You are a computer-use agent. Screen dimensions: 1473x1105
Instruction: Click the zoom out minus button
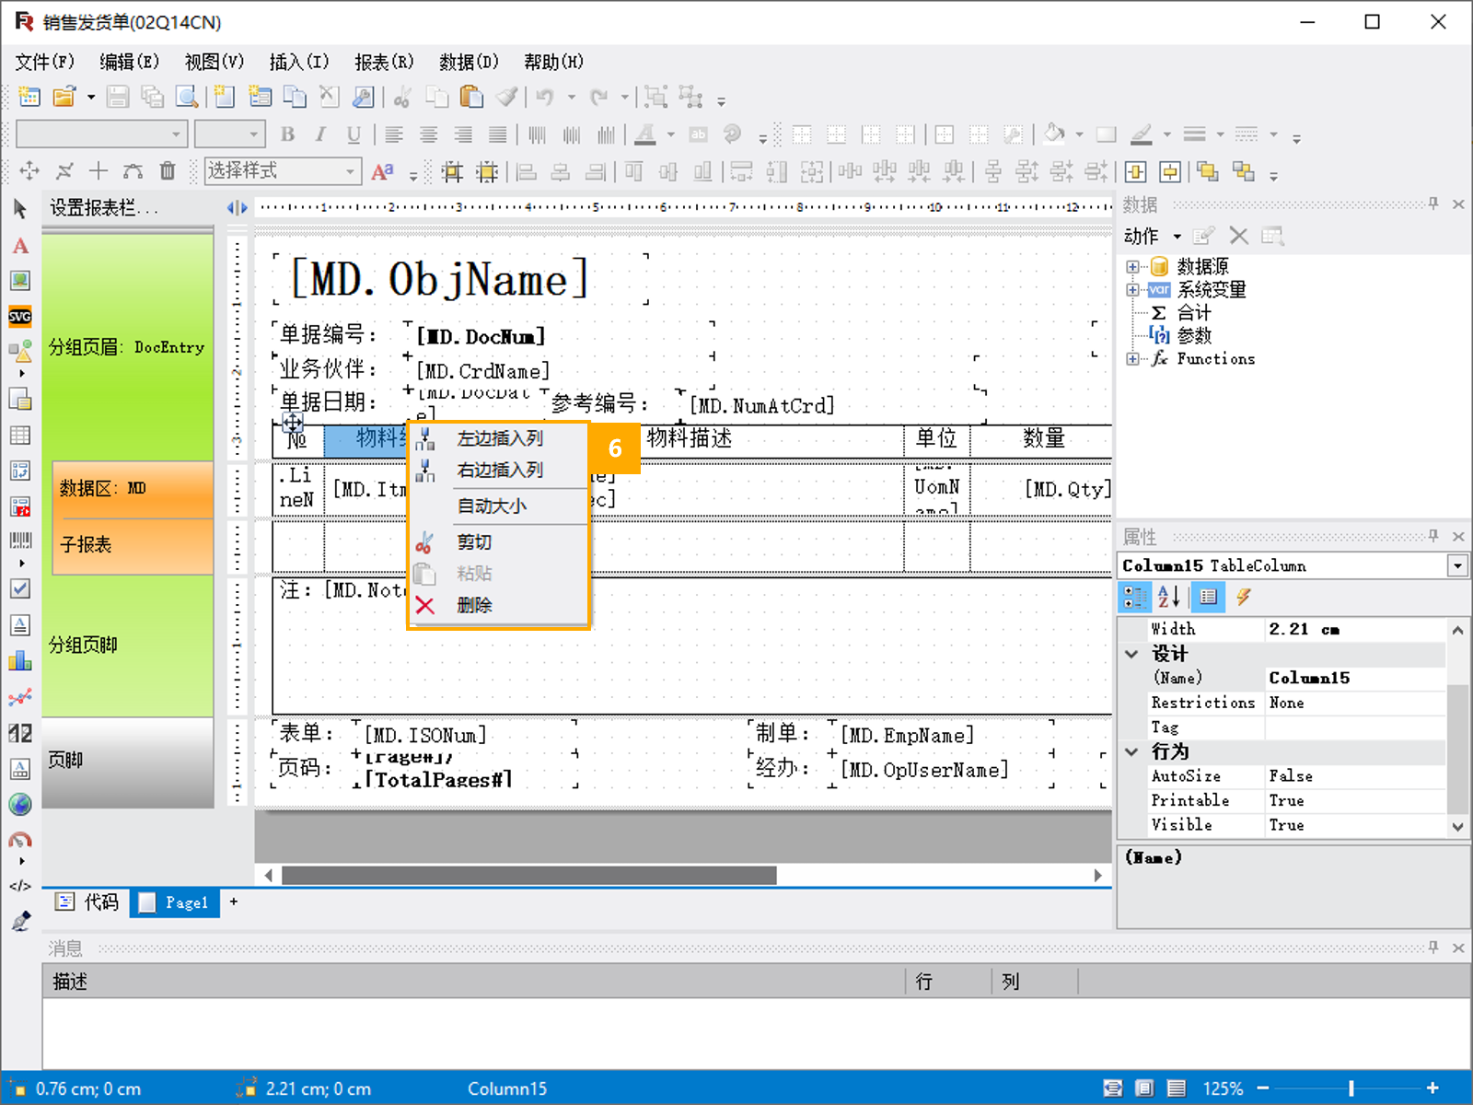click(1263, 1088)
